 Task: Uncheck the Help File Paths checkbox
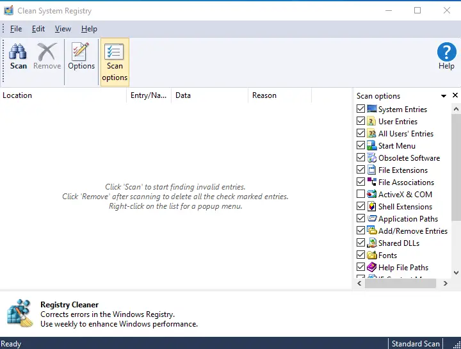[x=360, y=267]
